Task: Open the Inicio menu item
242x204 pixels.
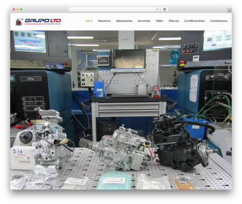Action: 89,21
